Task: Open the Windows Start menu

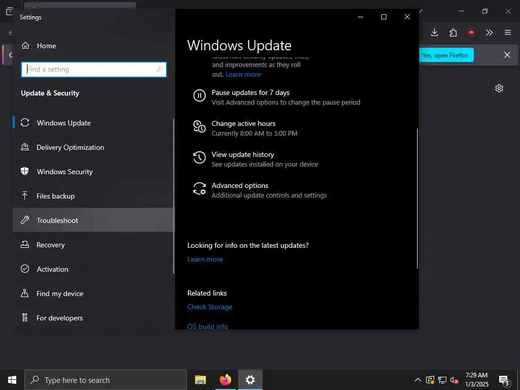Action: [12, 380]
